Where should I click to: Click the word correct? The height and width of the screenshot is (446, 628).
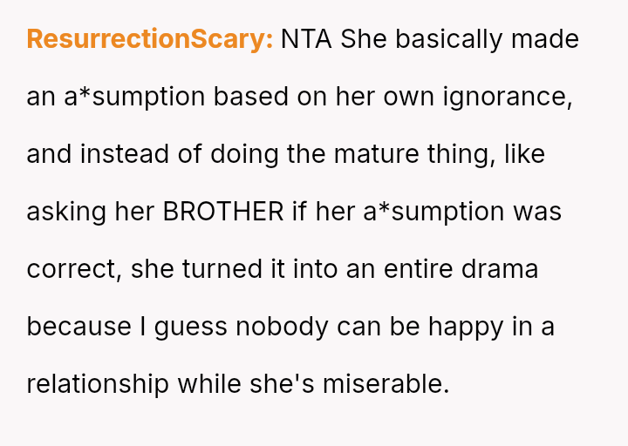[72, 269]
